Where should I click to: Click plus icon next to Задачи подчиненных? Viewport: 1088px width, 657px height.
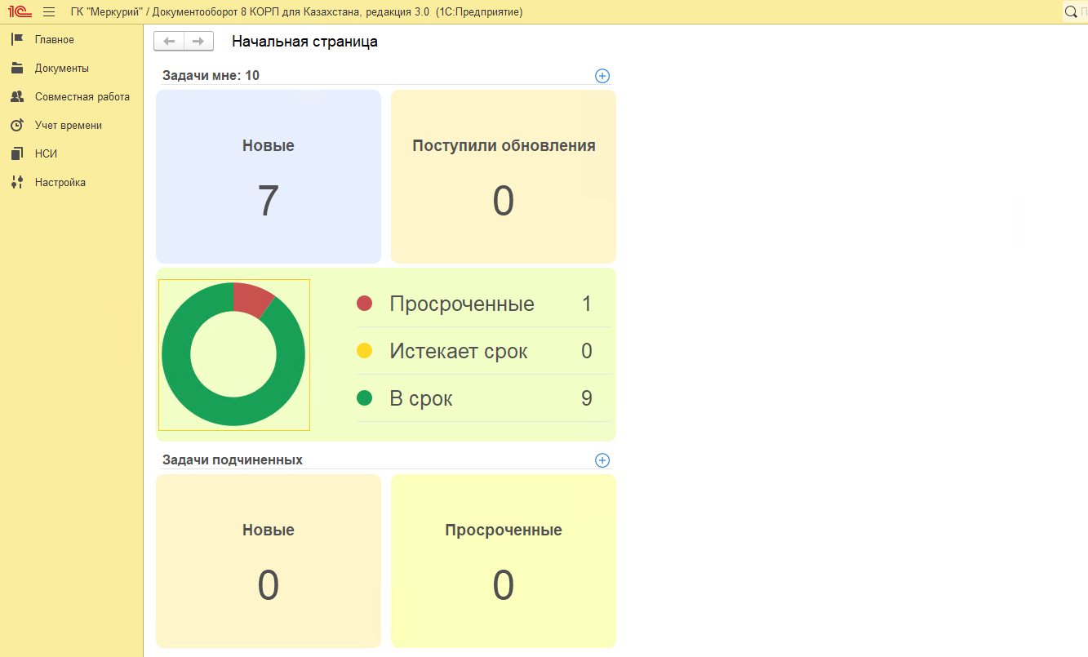pyautogui.click(x=602, y=460)
